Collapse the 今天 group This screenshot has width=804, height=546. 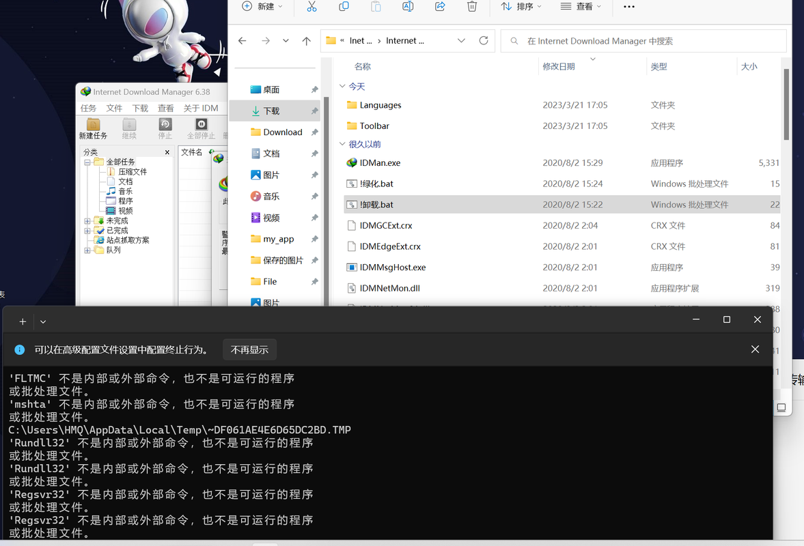coord(342,86)
